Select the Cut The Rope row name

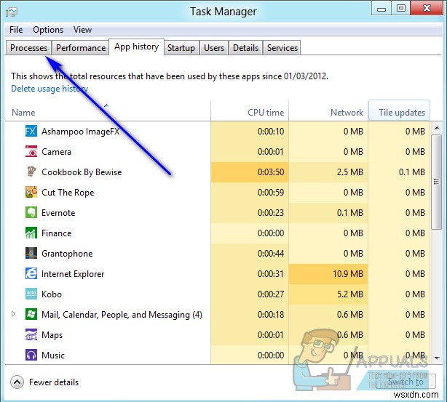(x=68, y=193)
